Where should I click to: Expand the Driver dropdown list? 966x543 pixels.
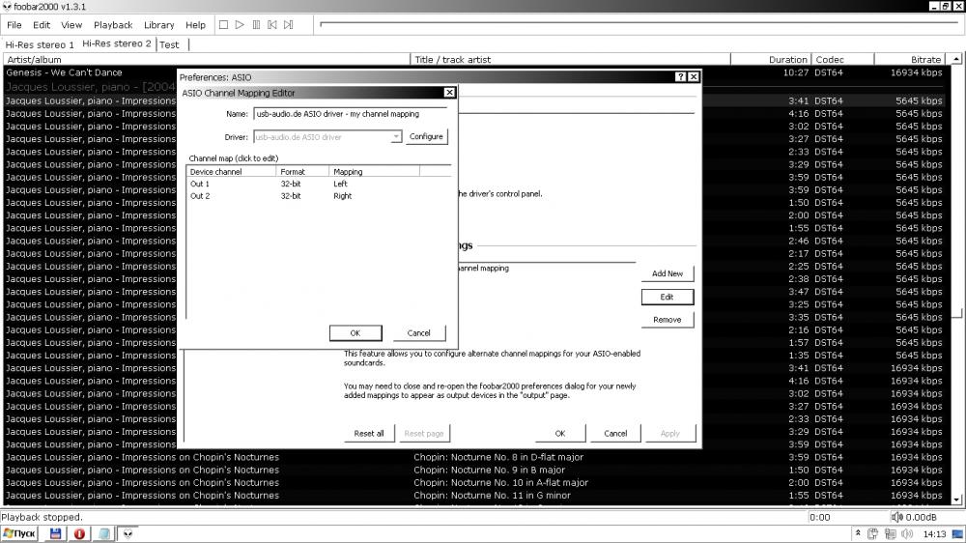click(x=396, y=137)
